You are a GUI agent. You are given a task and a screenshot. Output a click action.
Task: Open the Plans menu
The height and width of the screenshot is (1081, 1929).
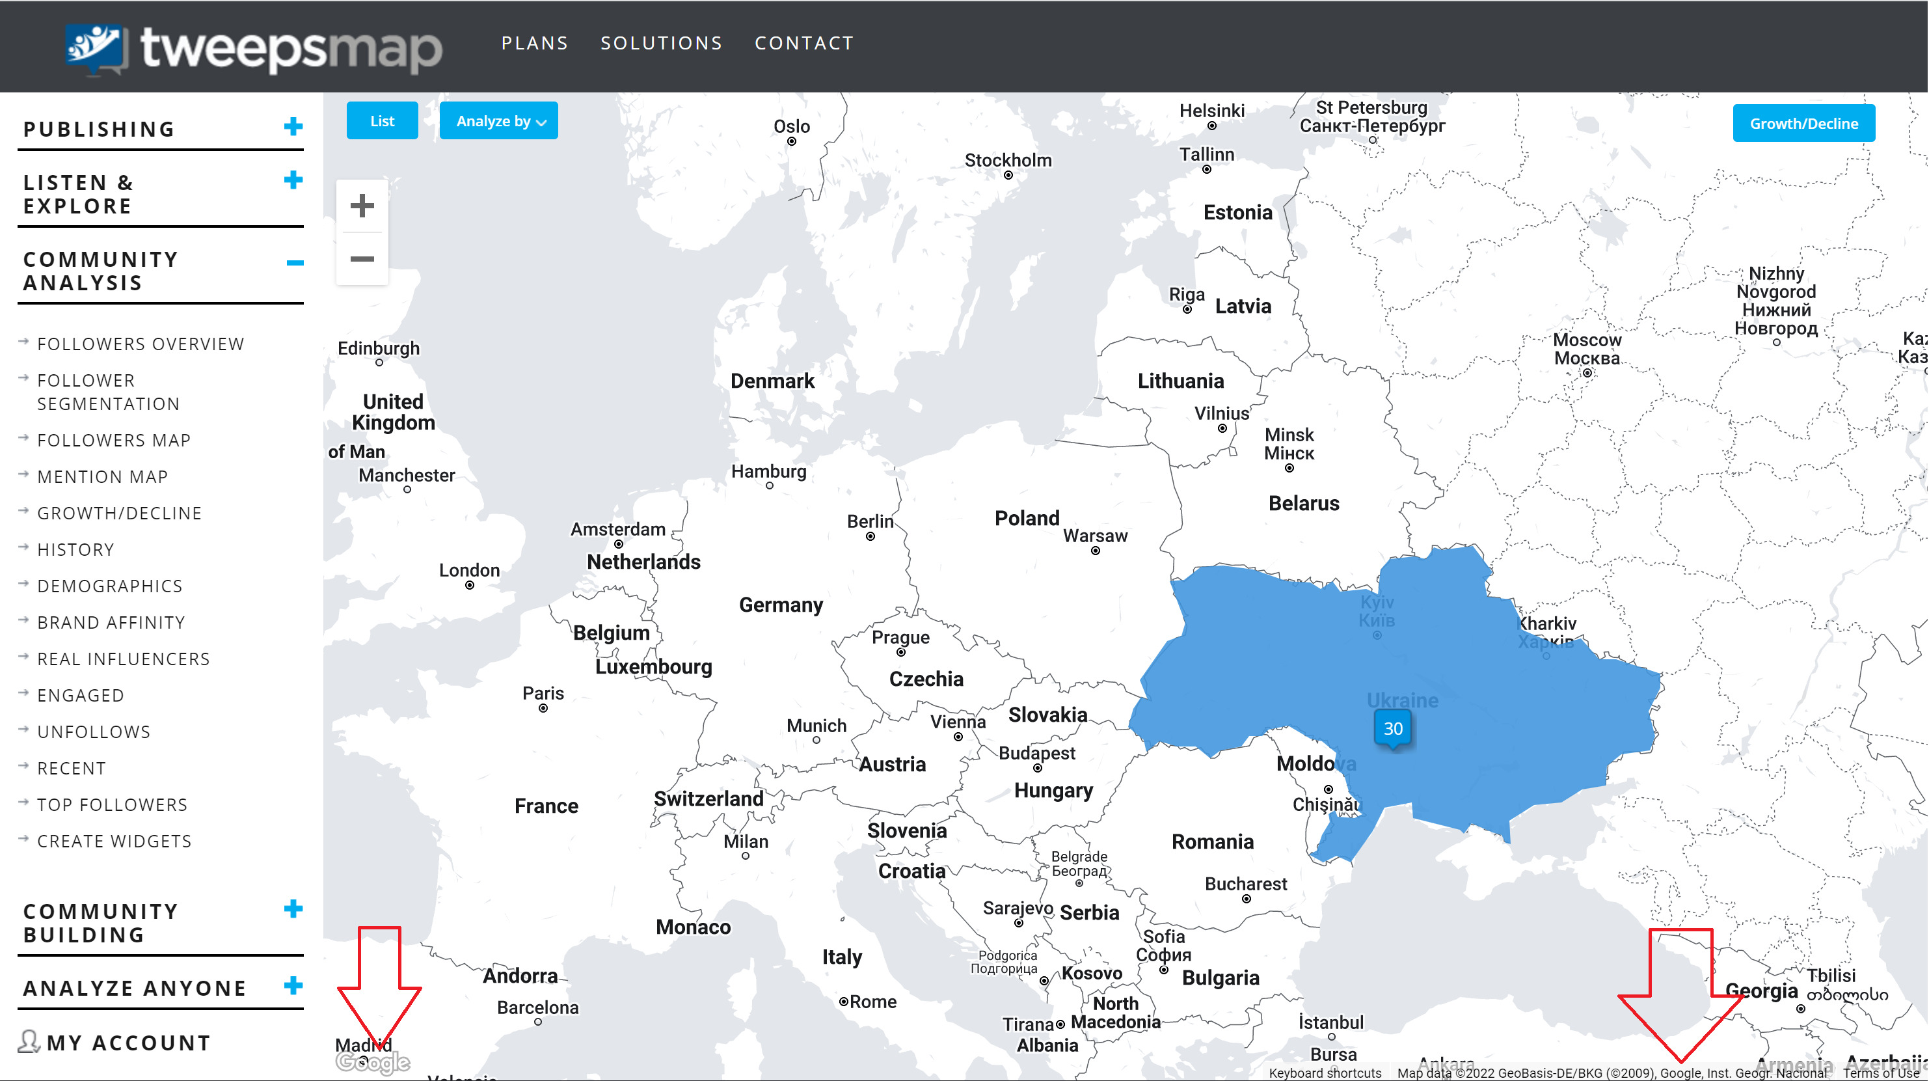coord(535,43)
